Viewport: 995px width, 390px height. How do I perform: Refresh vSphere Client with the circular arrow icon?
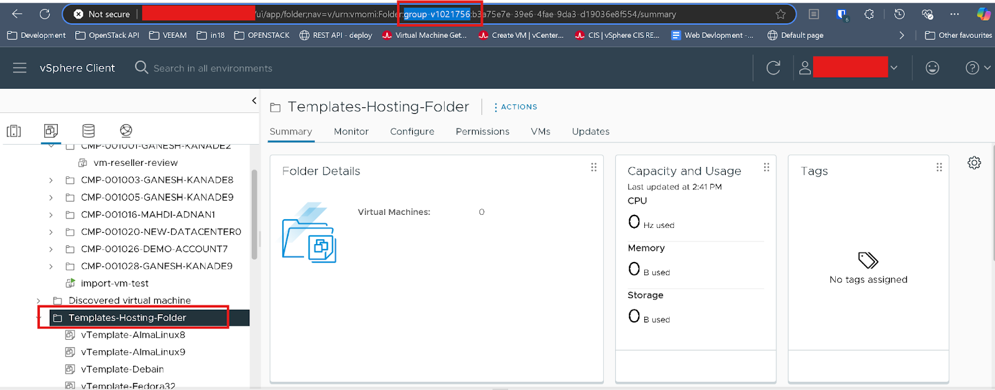pyautogui.click(x=773, y=68)
